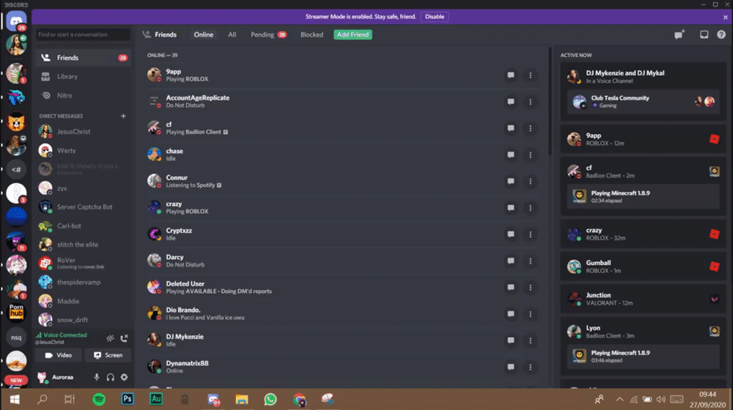Open WhatsApp from the taskbar
This screenshot has width=733, height=410.
[x=270, y=399]
